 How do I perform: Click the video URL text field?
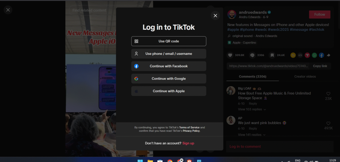click(x=268, y=66)
